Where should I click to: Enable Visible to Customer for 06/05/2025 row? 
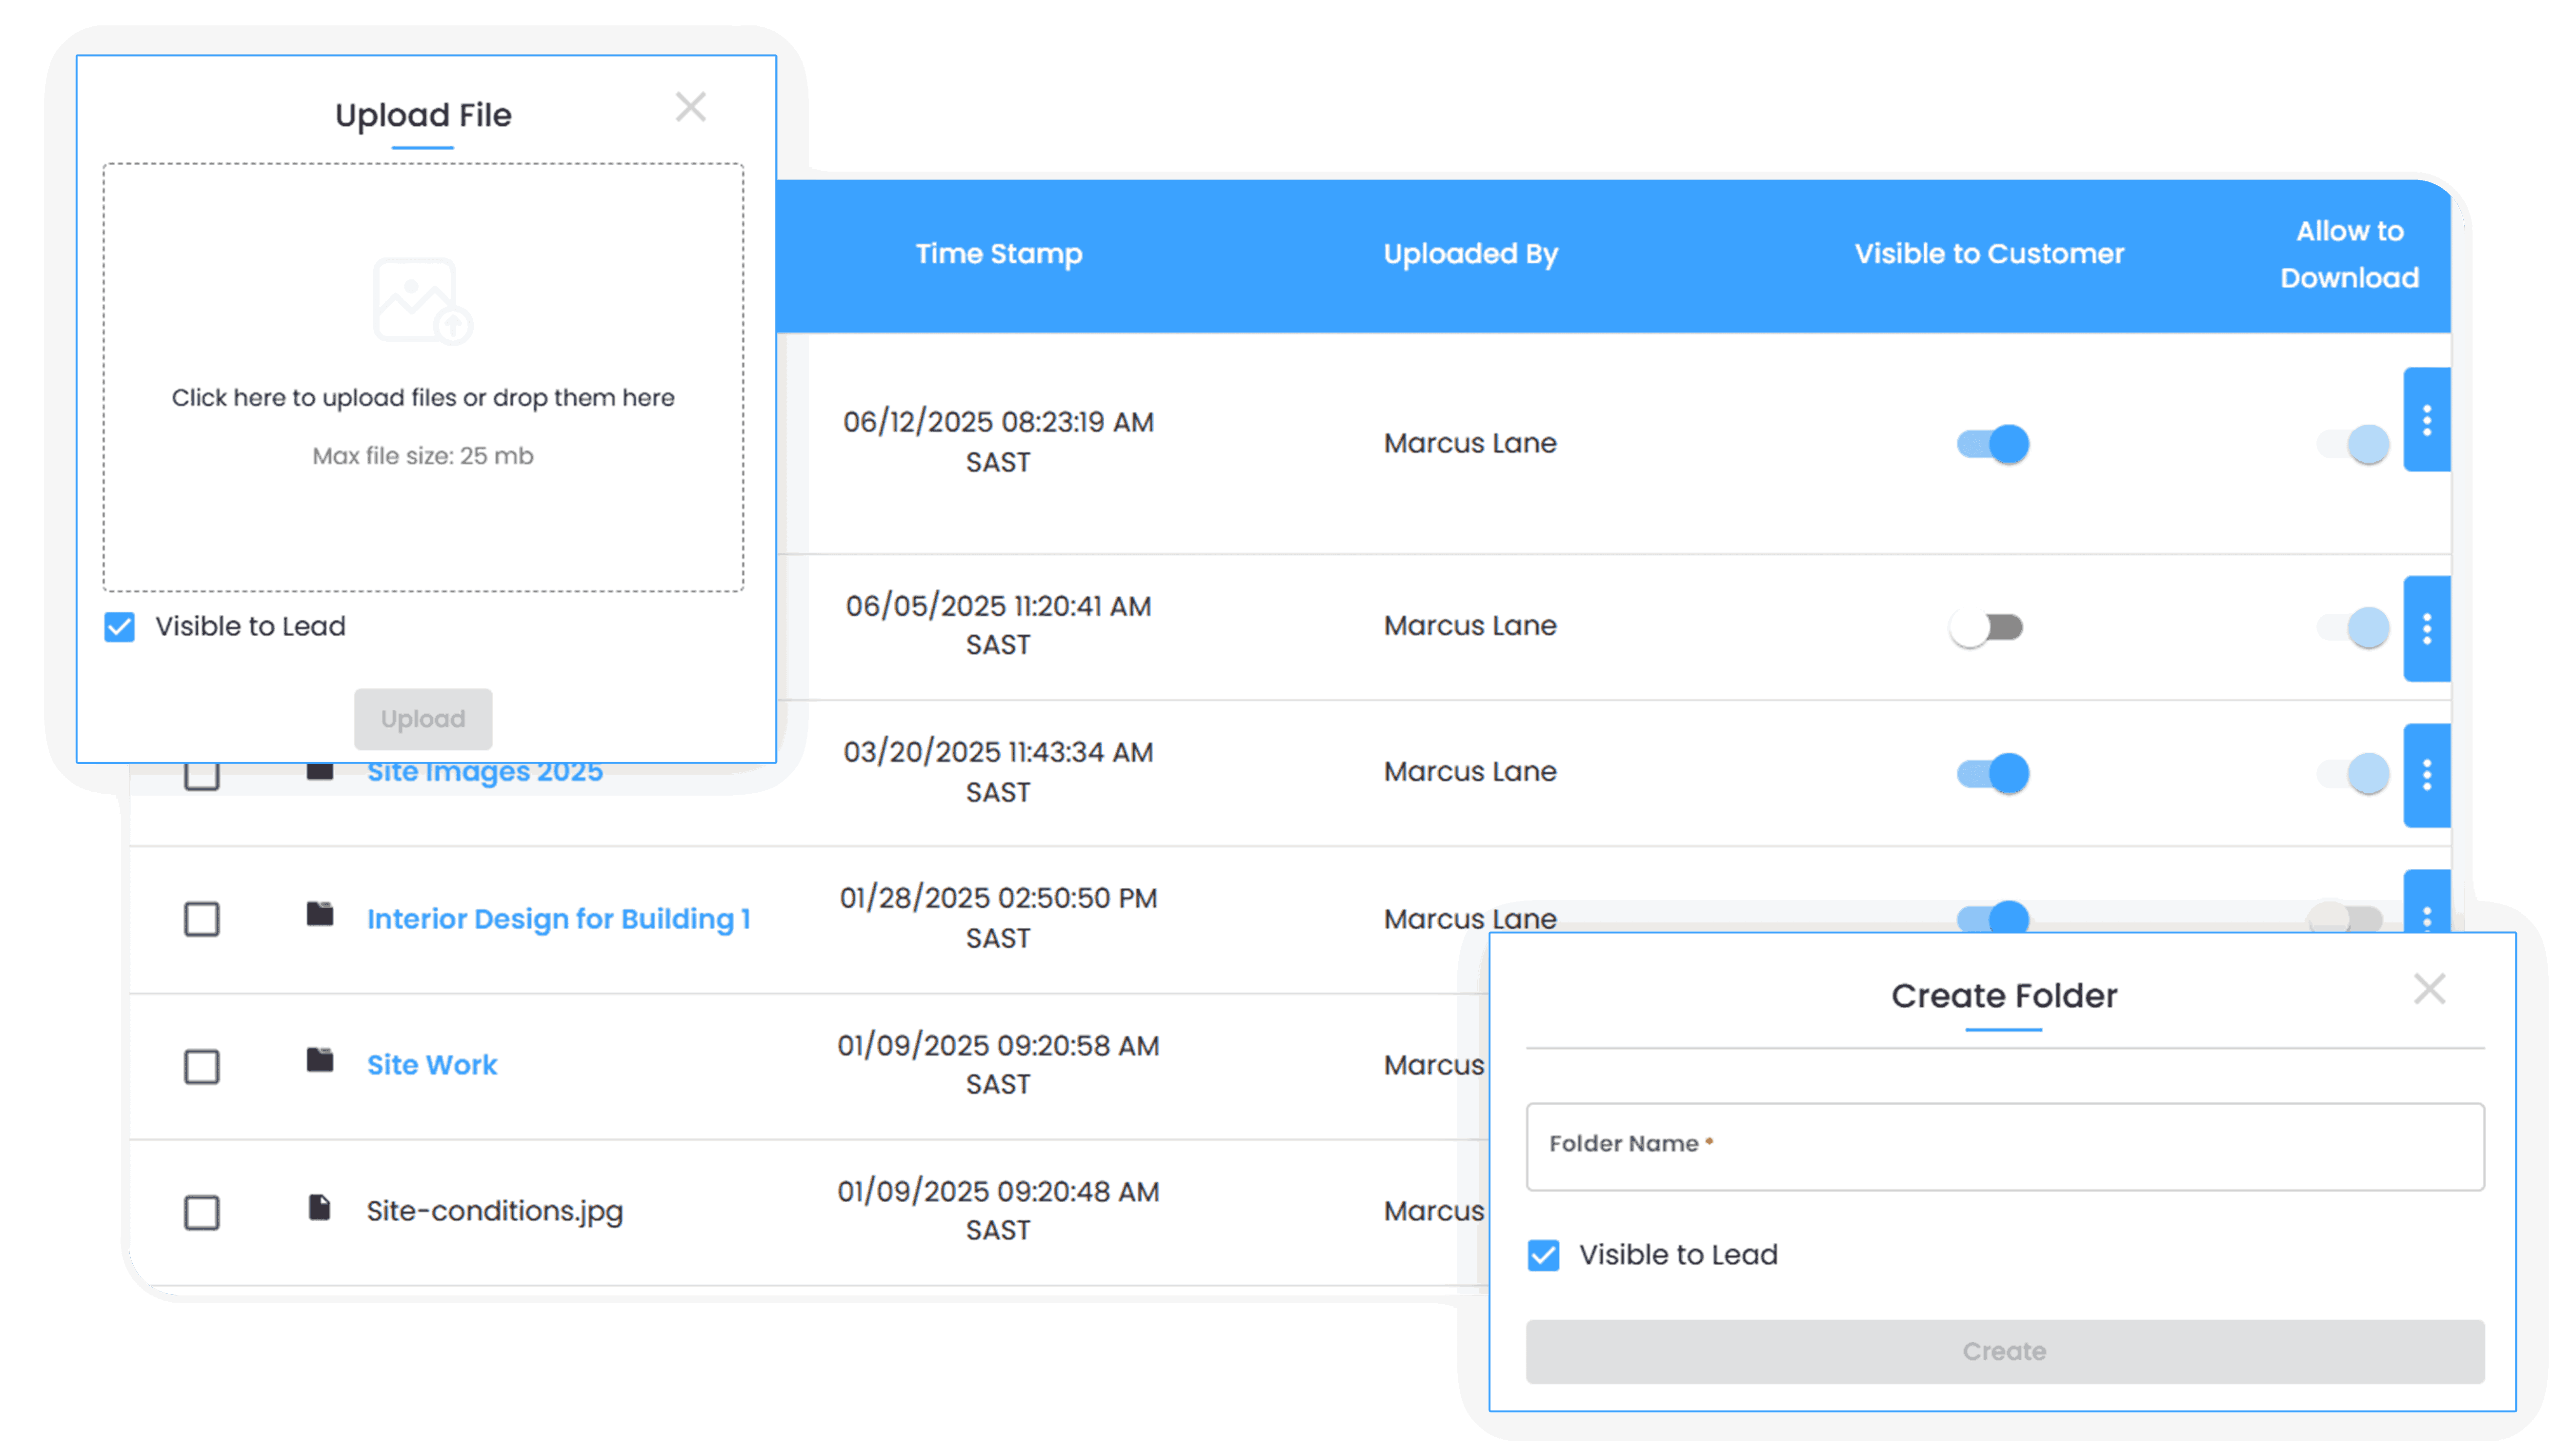1987,627
